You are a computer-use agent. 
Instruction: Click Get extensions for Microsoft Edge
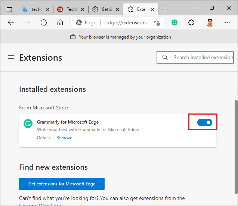[x=62, y=184]
